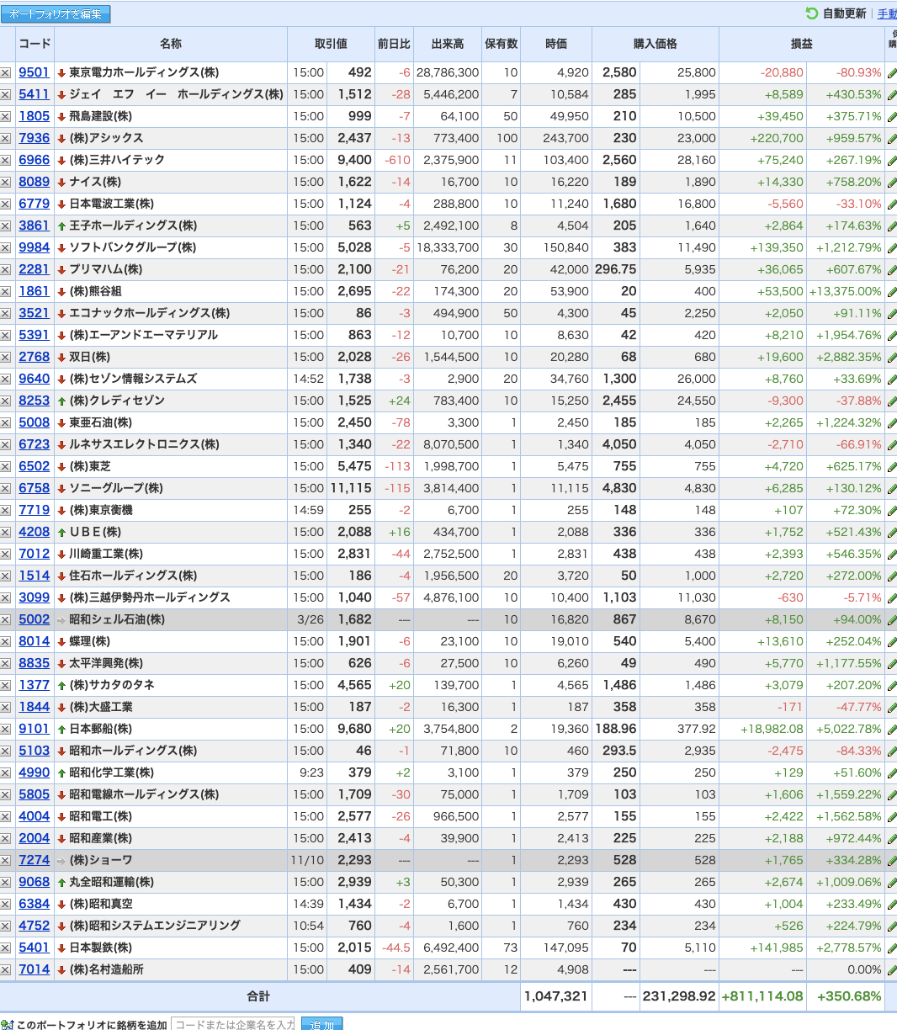Click pencil icon on アシックス row

(x=892, y=139)
